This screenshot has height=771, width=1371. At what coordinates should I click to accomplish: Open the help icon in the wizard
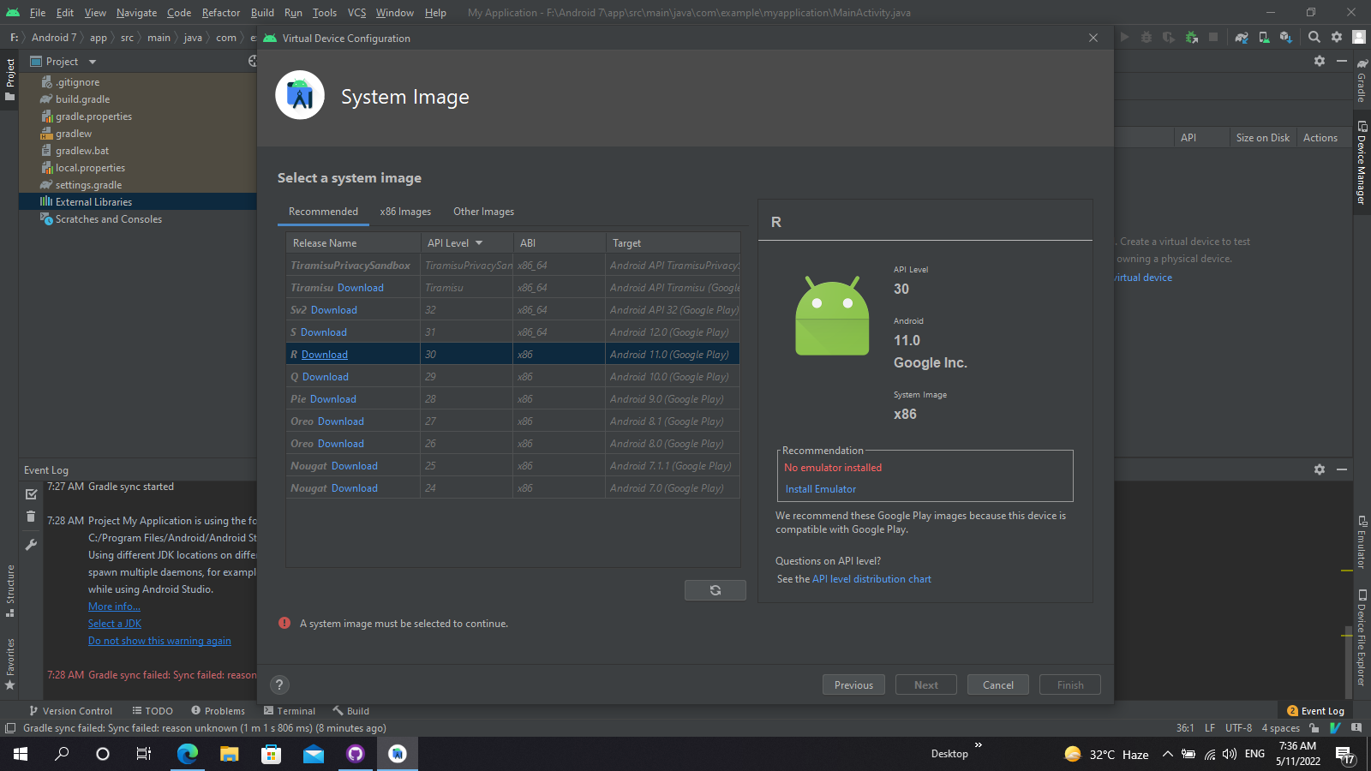(279, 684)
